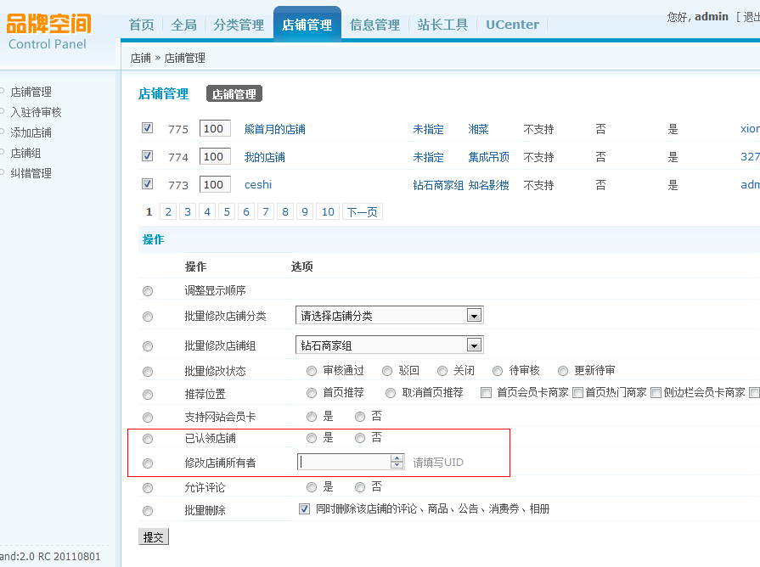Uncheck the checkbox for shop 774

(148, 155)
